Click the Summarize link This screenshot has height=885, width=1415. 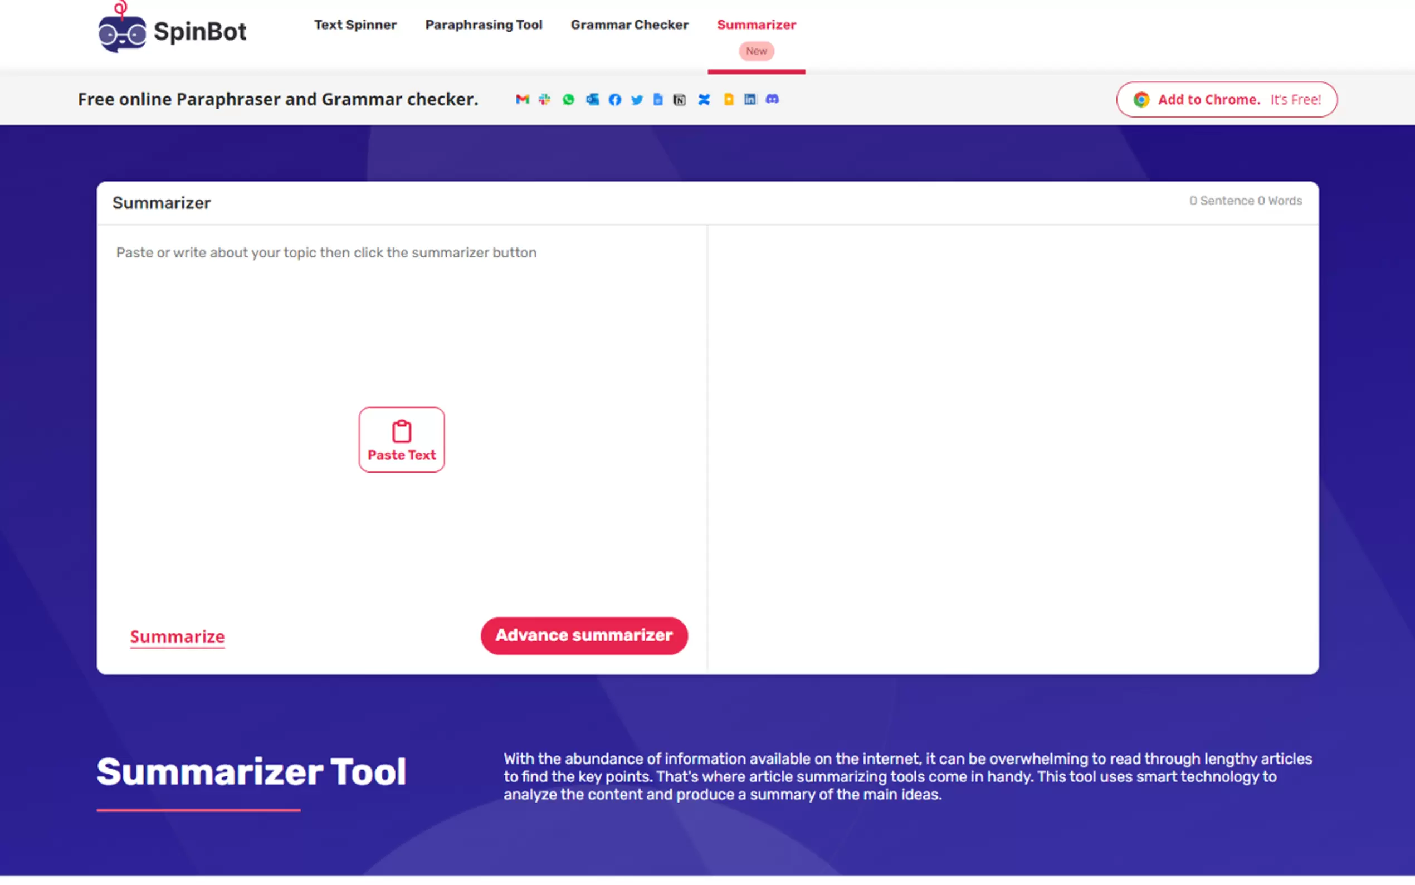coord(177,636)
